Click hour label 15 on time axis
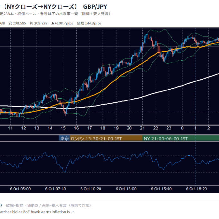 click(63, 128)
